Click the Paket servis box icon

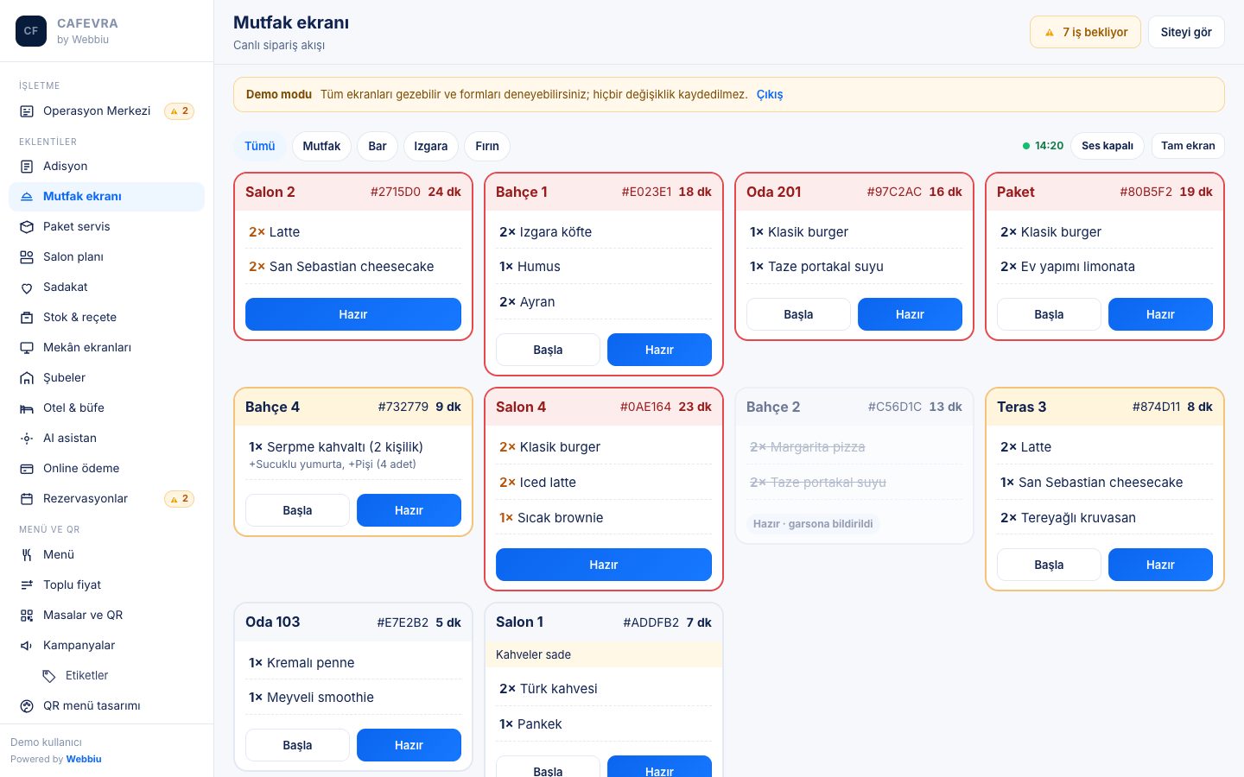tap(27, 227)
